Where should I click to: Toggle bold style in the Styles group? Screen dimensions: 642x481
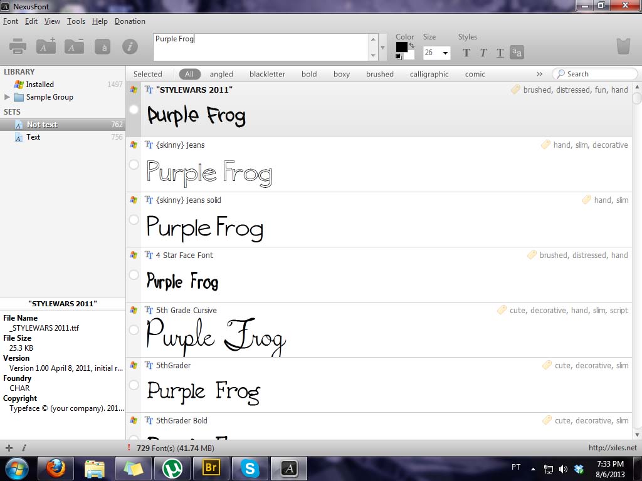click(x=466, y=53)
